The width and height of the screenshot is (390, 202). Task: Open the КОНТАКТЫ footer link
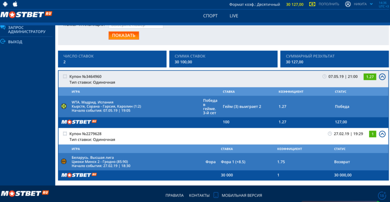point(199,195)
